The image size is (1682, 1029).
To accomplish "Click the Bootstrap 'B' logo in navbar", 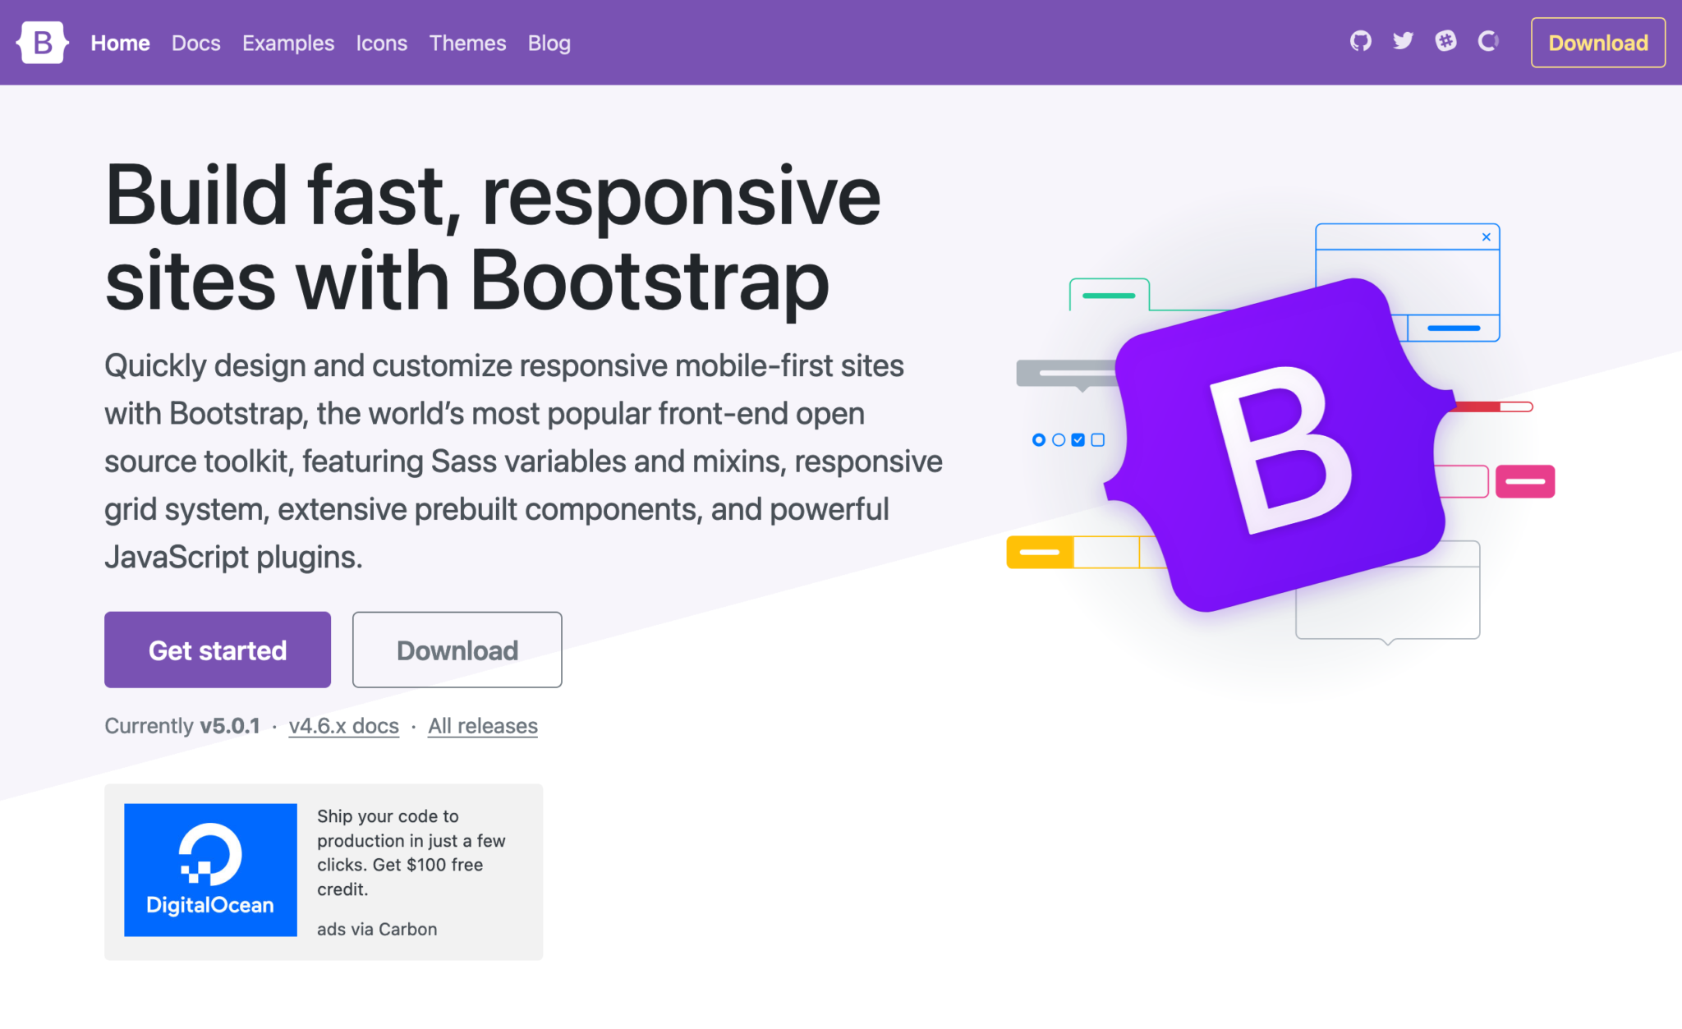I will tap(42, 42).
